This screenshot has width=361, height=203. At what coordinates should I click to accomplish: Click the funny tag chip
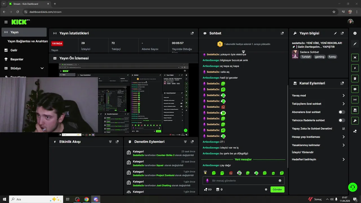pos(332,57)
